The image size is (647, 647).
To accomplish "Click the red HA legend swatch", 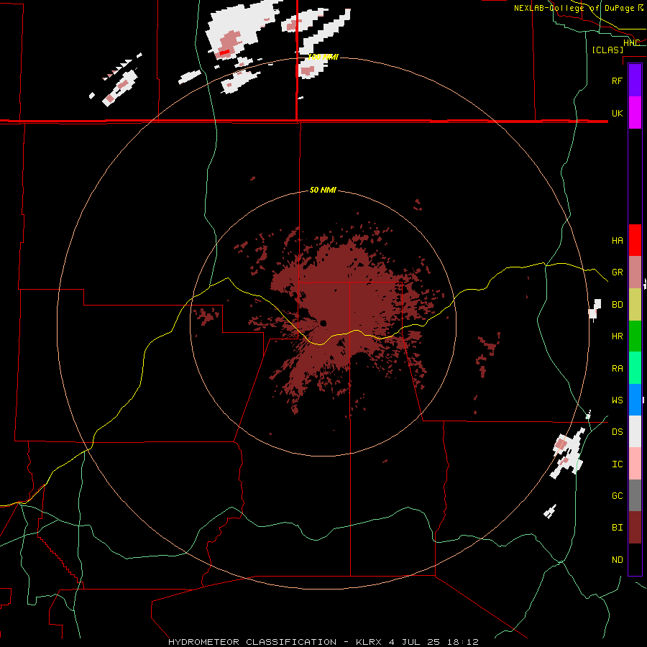I will click(635, 240).
